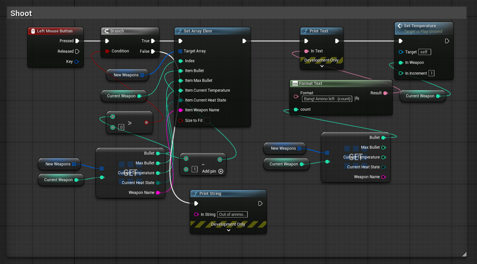The image size is (477, 264).
Task: Click the Branch node's True output pin
Action: click(x=153, y=41)
